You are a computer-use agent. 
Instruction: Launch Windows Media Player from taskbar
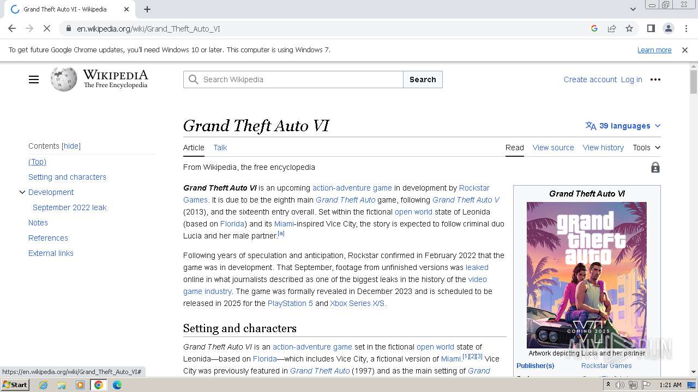coord(80,385)
